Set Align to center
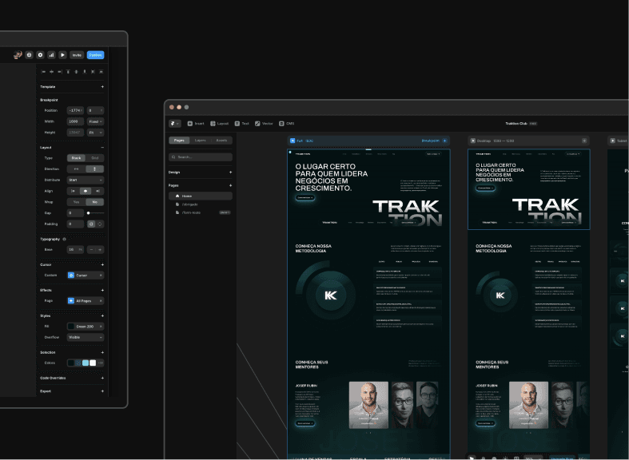629x460 pixels. (86, 191)
